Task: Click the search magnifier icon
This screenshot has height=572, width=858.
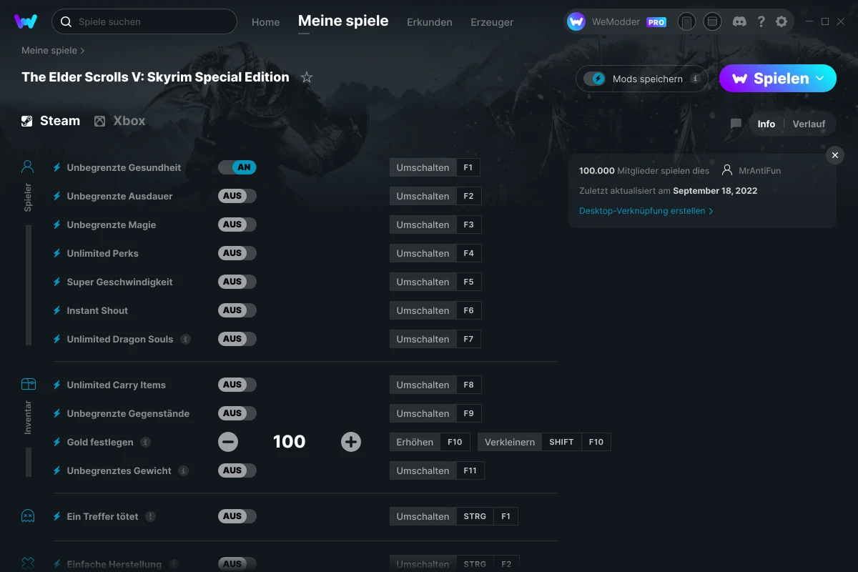Action: pyautogui.click(x=66, y=21)
